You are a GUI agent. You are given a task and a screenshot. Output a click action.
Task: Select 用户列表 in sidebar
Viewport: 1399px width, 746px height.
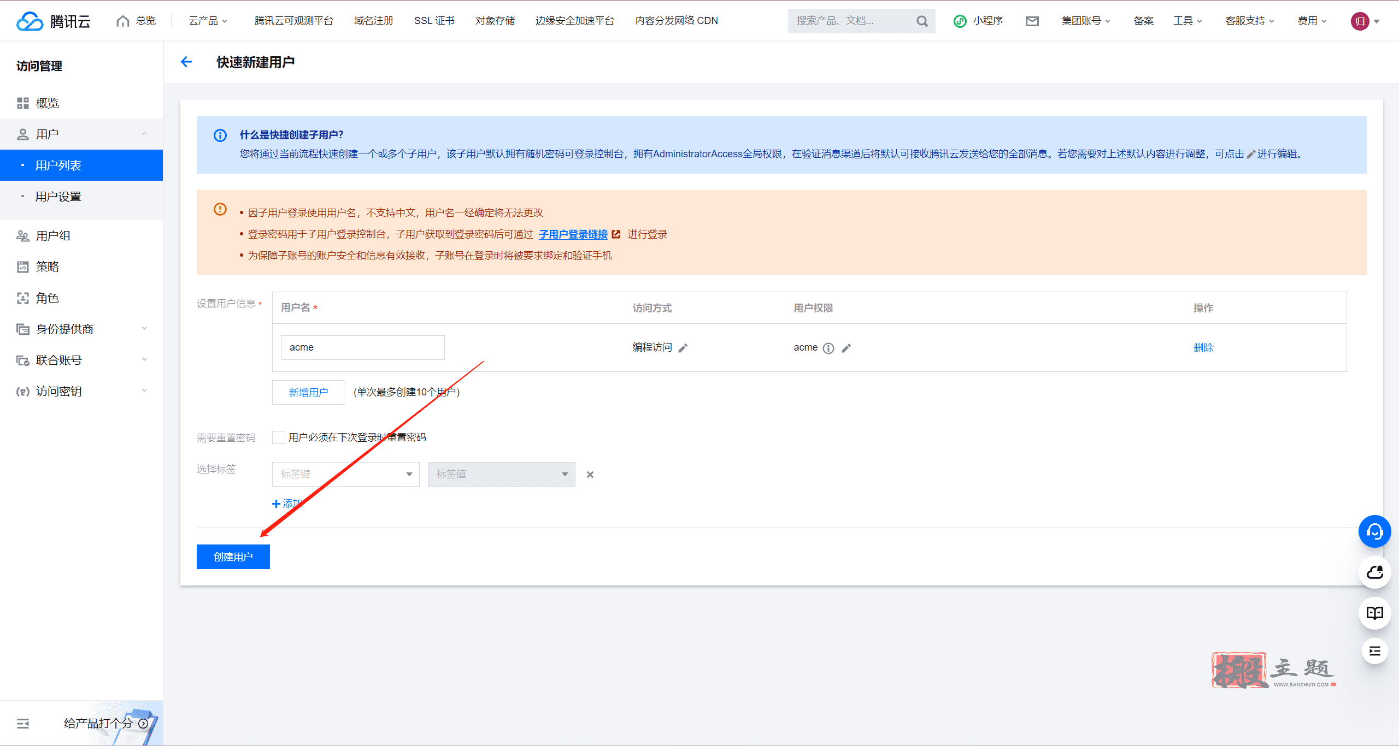tap(81, 165)
